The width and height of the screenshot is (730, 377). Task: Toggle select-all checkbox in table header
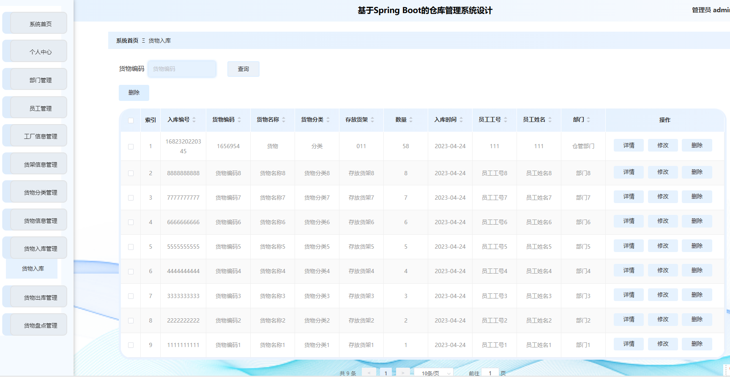131,120
